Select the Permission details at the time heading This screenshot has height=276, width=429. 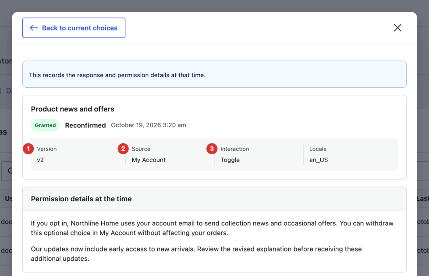point(81,199)
